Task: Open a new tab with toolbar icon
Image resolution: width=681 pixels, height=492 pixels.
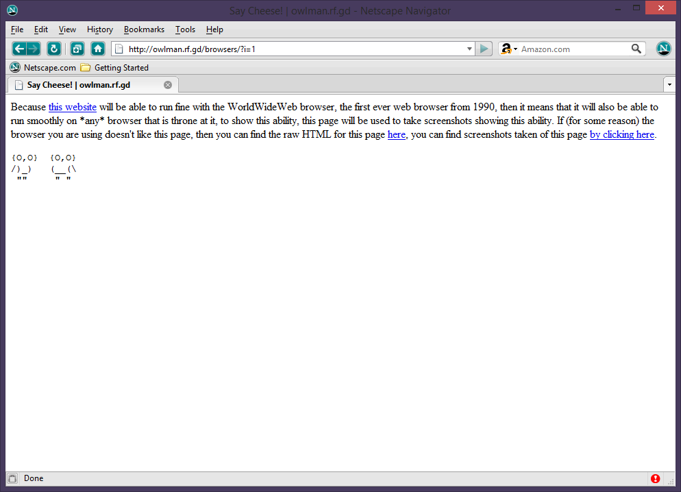Action: tap(77, 49)
